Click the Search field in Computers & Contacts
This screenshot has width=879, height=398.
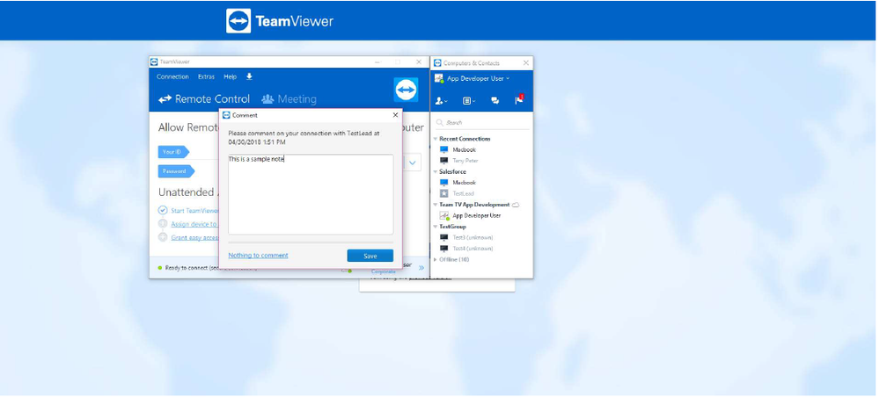tap(483, 123)
